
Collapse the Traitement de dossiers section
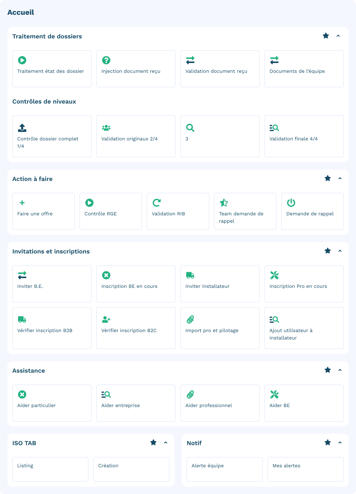338,36
